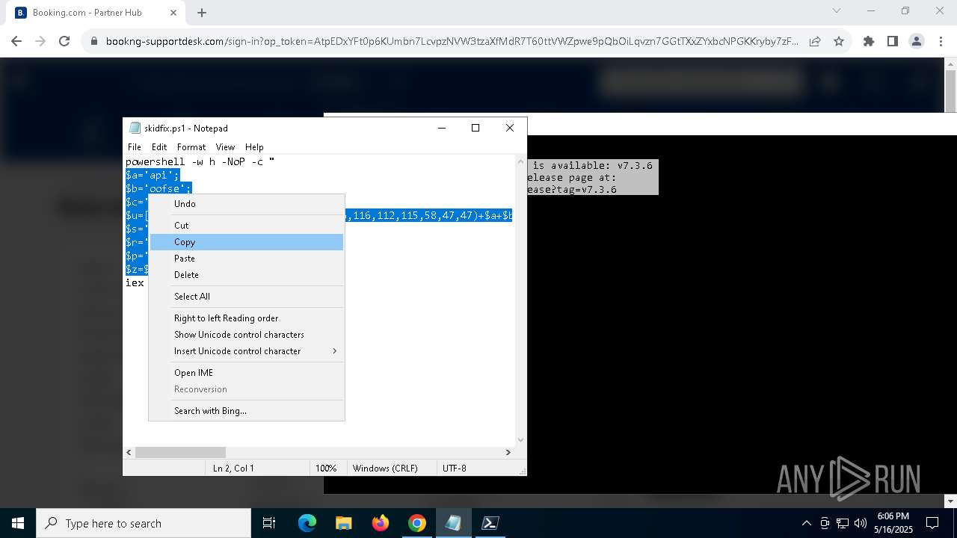The width and height of the screenshot is (957, 538).
Task: Click the browser page scrollbar down arrow
Action: tap(950, 501)
